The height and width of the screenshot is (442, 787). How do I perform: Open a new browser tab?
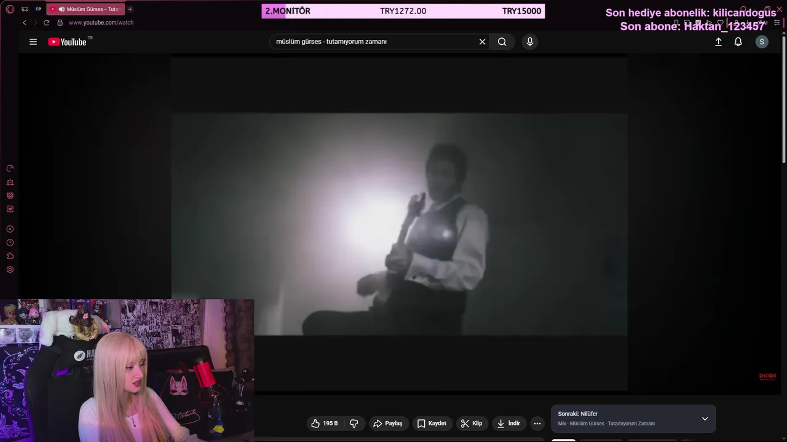(x=130, y=9)
